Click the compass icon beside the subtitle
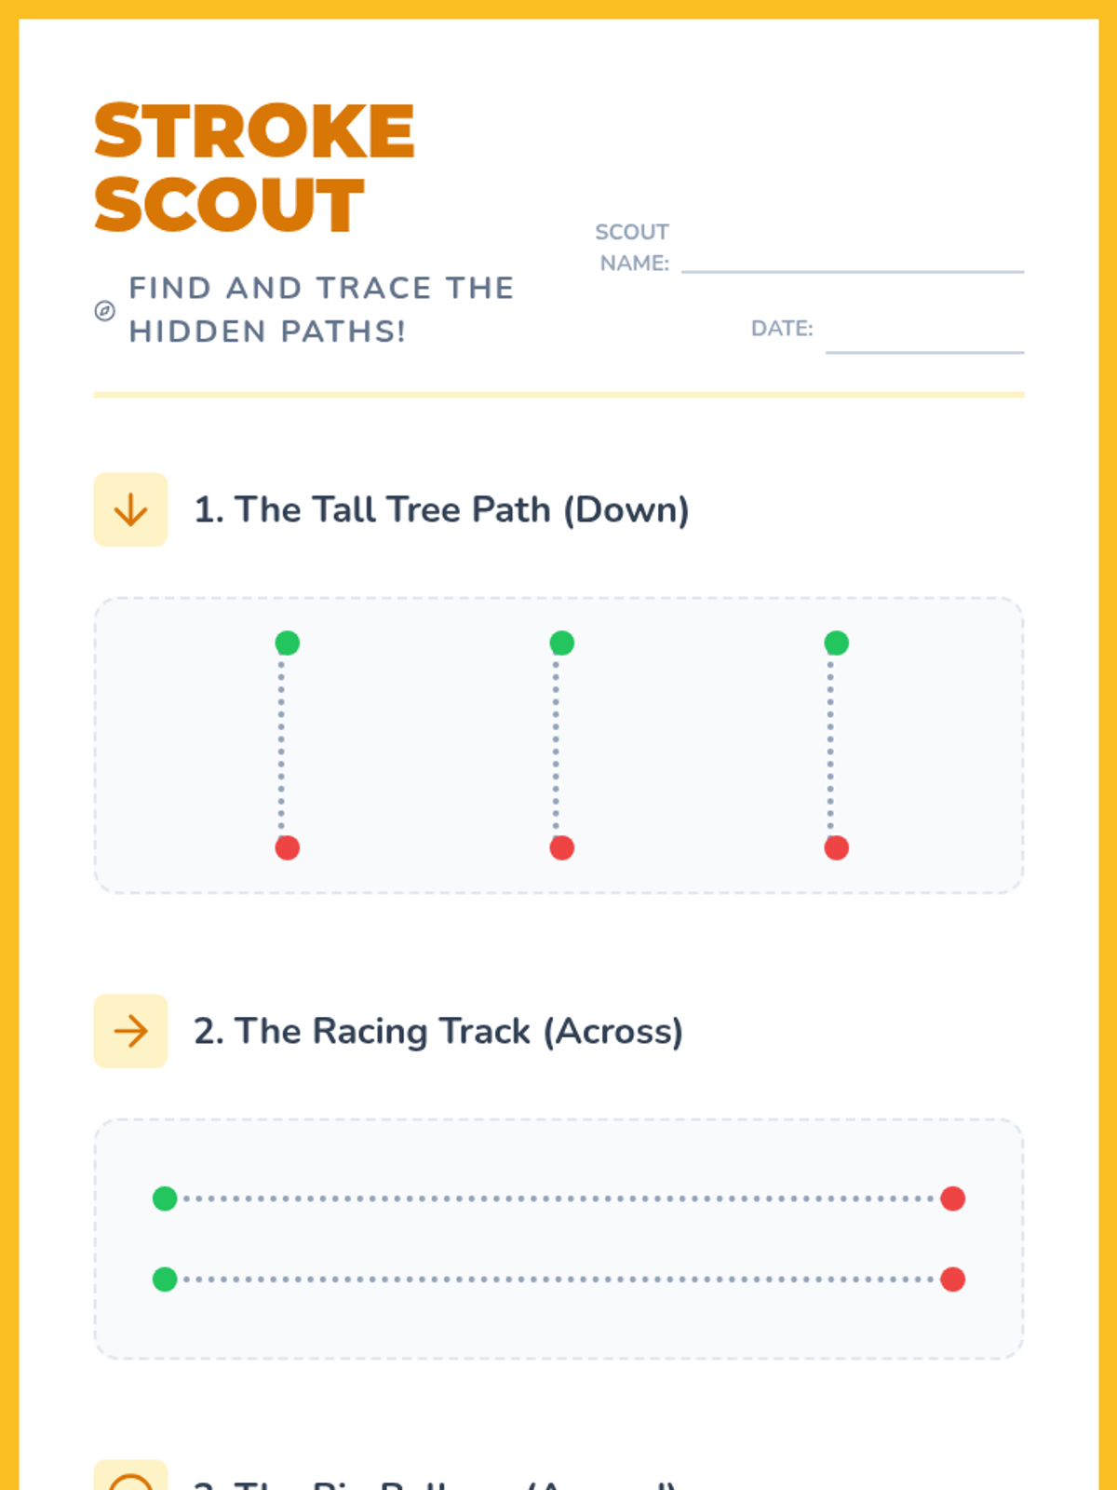1117x1490 pixels. click(x=105, y=311)
